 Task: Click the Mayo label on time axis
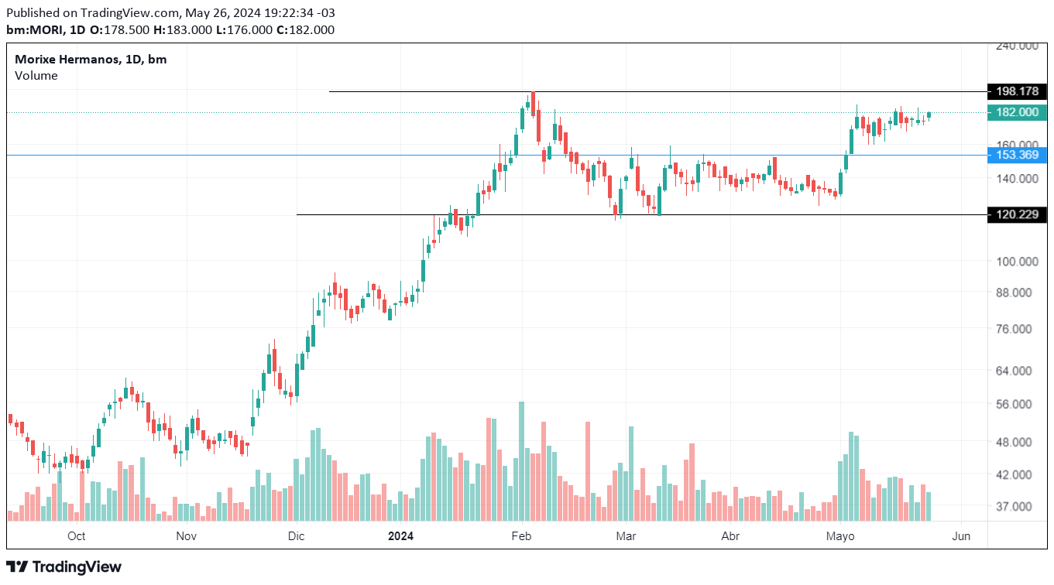pos(840,535)
